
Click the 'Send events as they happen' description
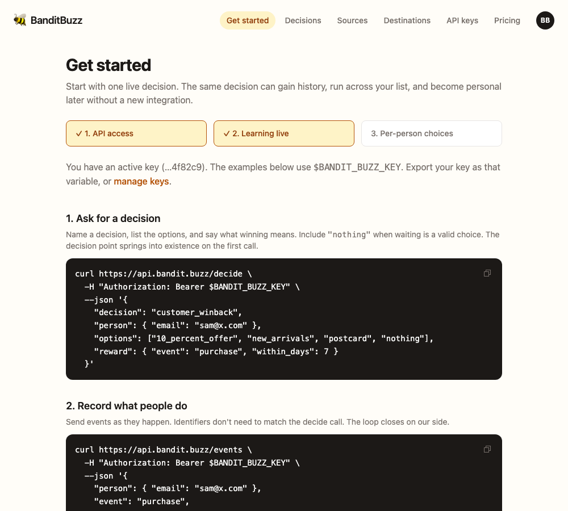click(x=257, y=422)
